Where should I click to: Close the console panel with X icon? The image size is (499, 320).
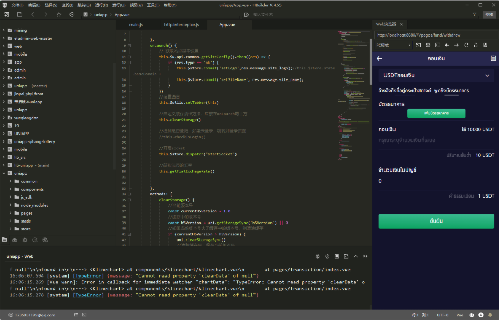(x=365, y=256)
